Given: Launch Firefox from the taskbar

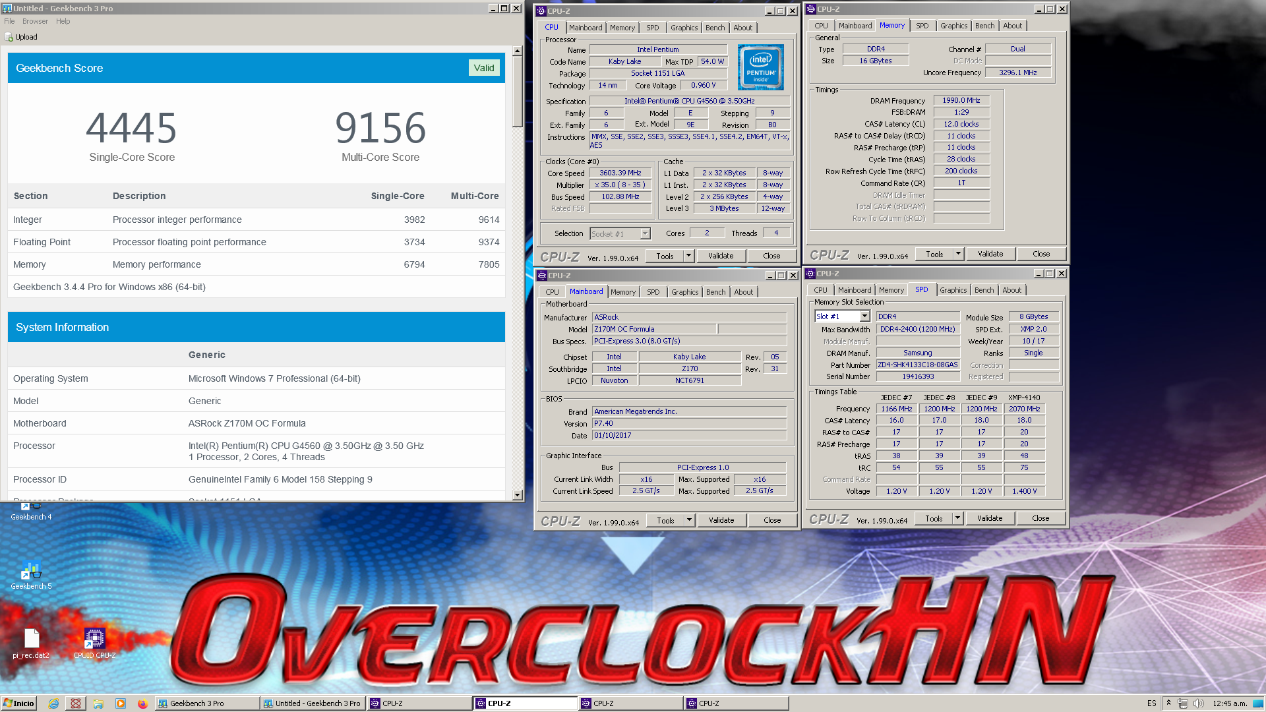Looking at the screenshot, I should tap(142, 703).
